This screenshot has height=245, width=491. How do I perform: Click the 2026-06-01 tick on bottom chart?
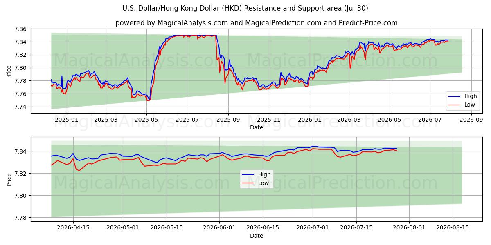click(x=219, y=229)
